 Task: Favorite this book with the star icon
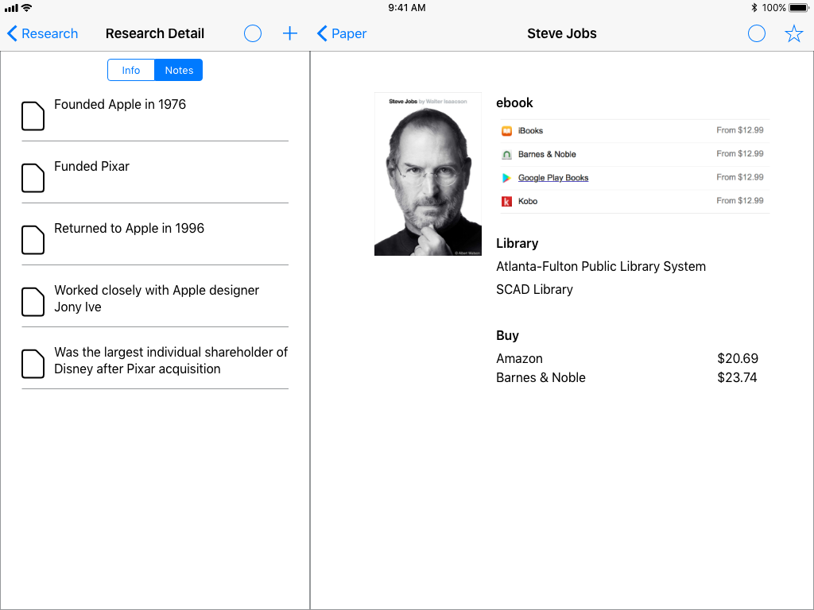[x=794, y=33]
